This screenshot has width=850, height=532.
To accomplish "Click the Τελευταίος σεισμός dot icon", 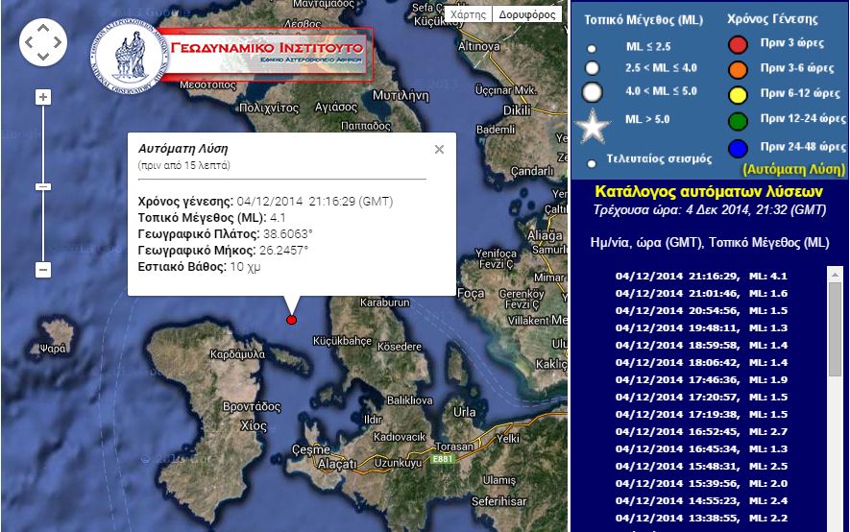I will [592, 163].
